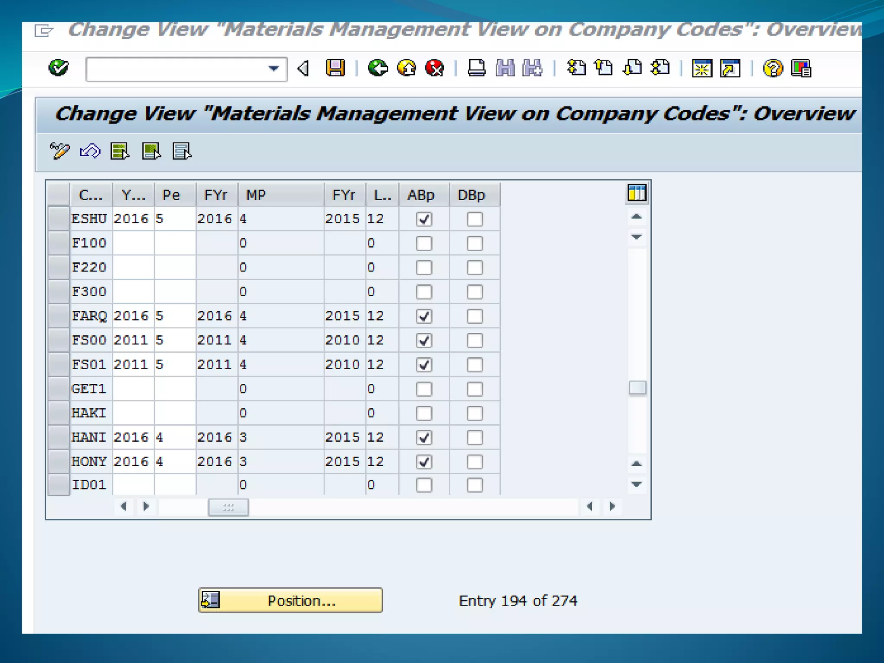Click the Find binoculars icon

pos(505,68)
